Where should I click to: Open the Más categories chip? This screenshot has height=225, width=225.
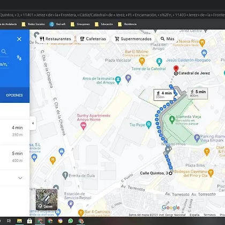pyautogui.click(x=167, y=39)
